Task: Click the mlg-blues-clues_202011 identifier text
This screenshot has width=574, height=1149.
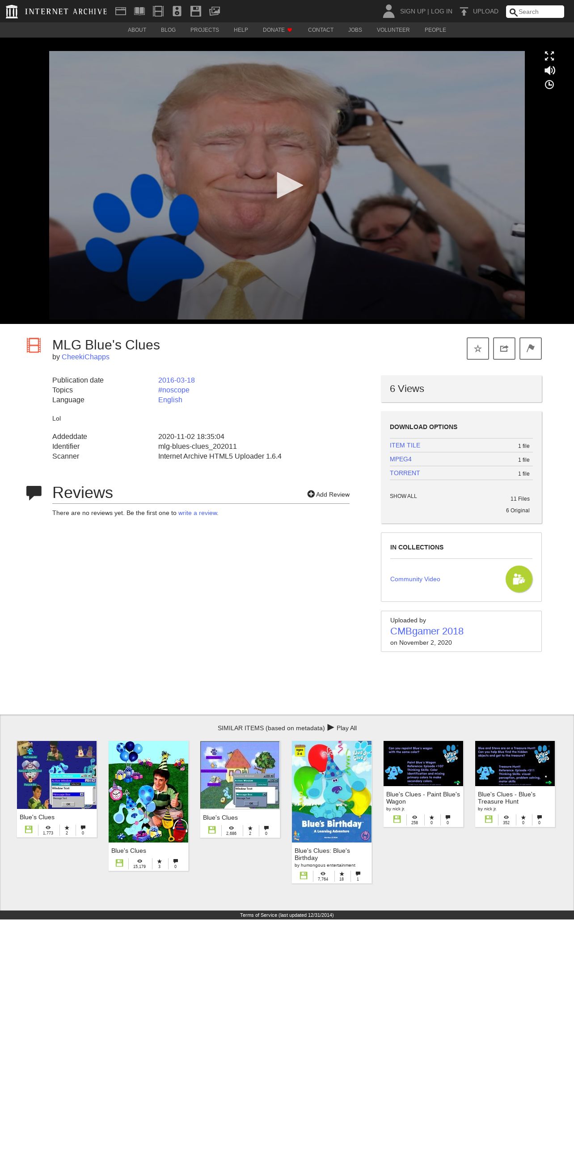Action: 197,446
